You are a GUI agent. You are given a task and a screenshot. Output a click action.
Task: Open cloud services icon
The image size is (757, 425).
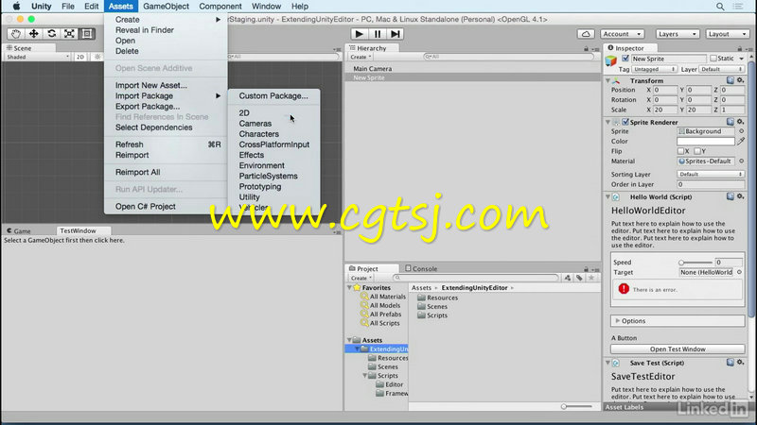tap(586, 34)
